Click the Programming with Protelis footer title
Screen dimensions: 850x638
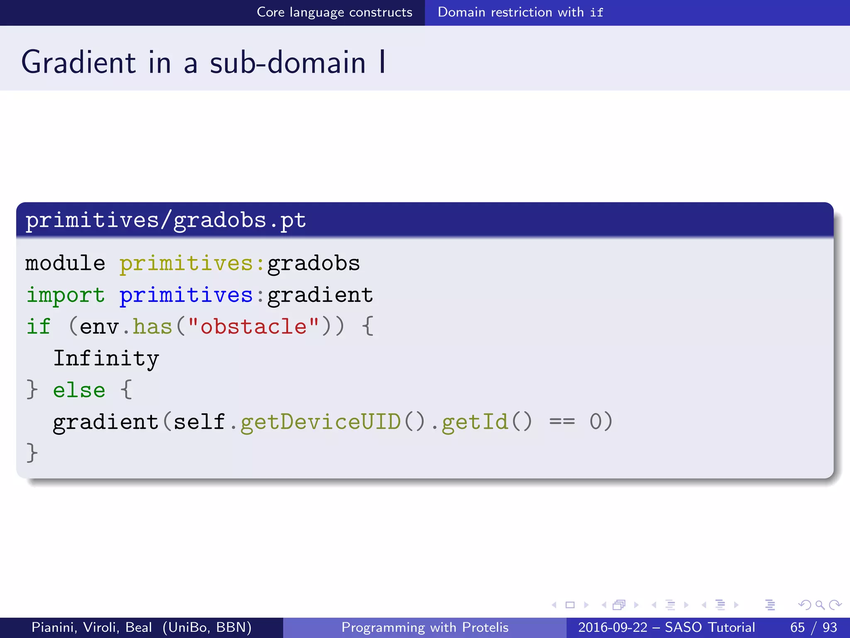pos(425,627)
